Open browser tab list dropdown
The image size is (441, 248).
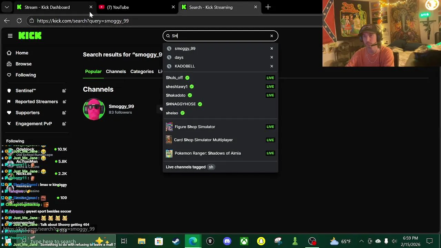click(x=7, y=7)
